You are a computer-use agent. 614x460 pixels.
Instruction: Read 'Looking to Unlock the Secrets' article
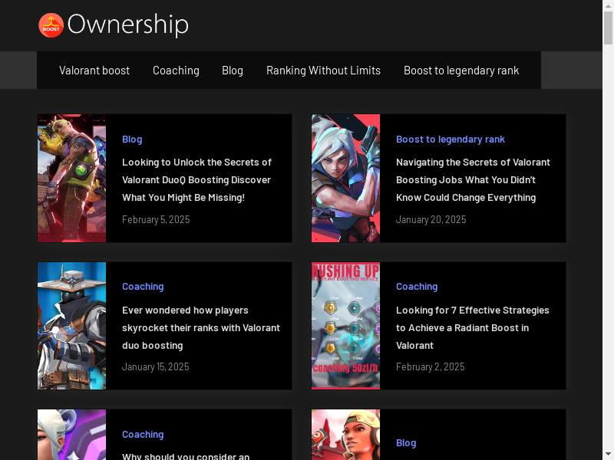pos(196,180)
